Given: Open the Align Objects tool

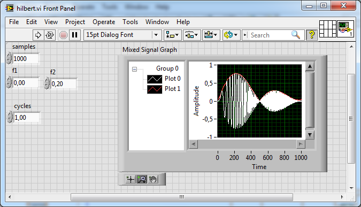Looking at the screenshot, I should pos(172,35).
